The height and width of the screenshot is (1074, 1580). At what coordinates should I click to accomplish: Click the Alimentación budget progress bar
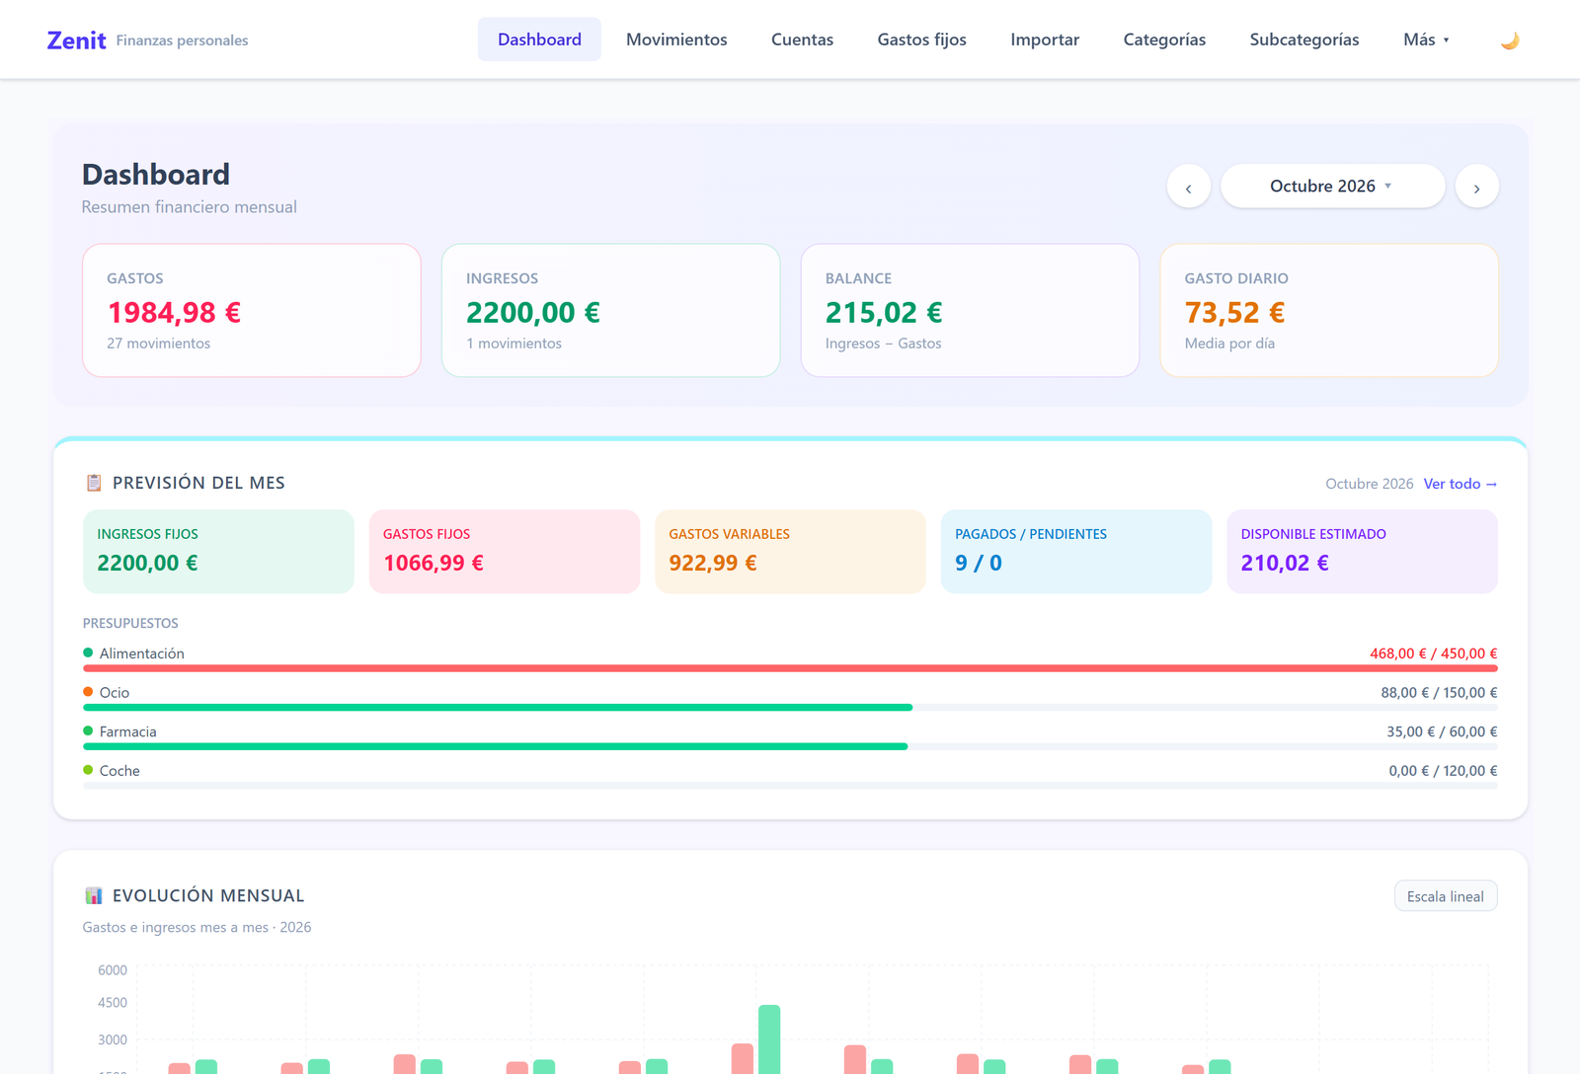click(790, 668)
